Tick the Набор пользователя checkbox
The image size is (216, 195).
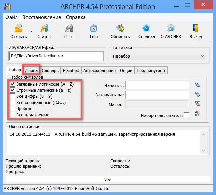186,115
